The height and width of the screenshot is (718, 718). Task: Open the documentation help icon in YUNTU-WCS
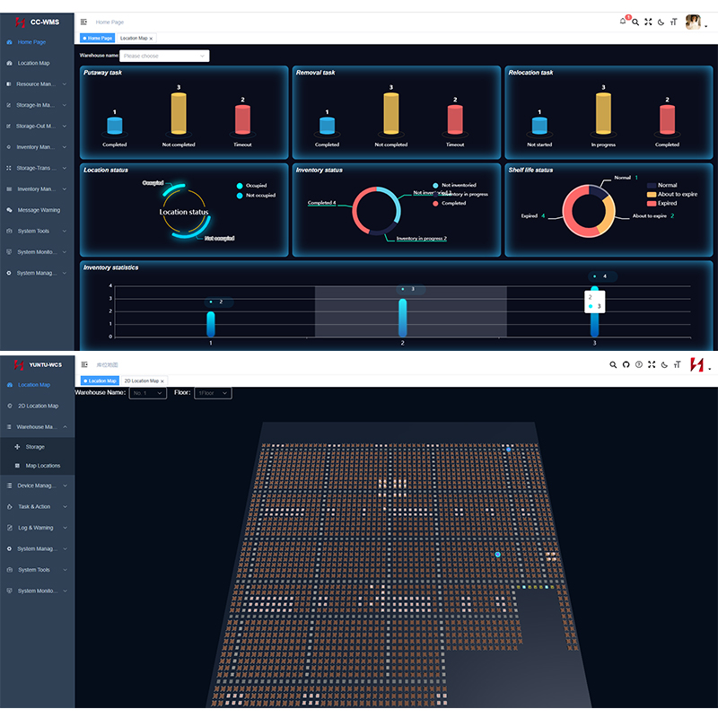[x=639, y=364]
